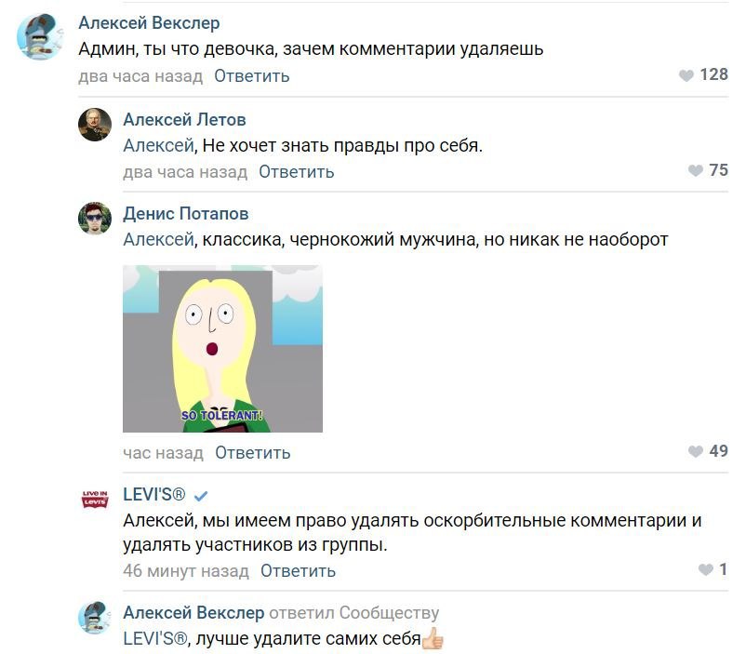Open the SO TOLERANT image attachment
This screenshot has height=654, width=746.
point(222,349)
